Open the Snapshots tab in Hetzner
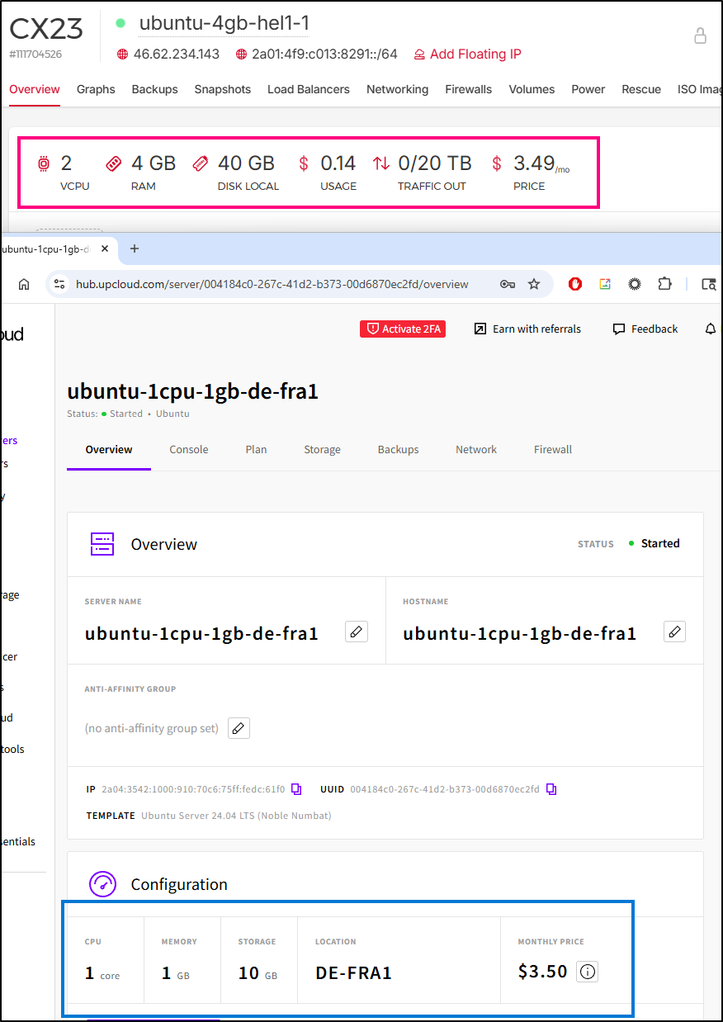Viewport: 723px width, 1022px height. point(222,89)
